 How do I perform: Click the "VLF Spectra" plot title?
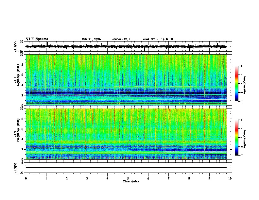coord(37,39)
